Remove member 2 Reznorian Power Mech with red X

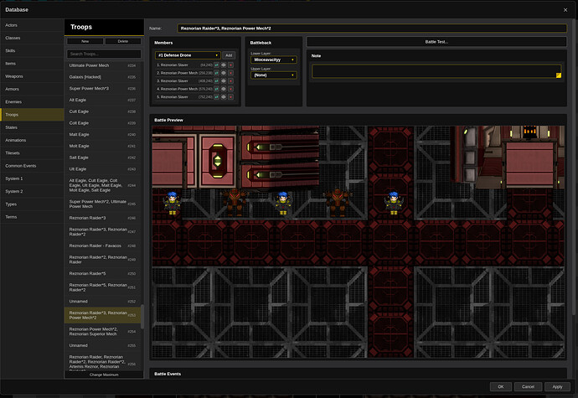tap(230, 73)
